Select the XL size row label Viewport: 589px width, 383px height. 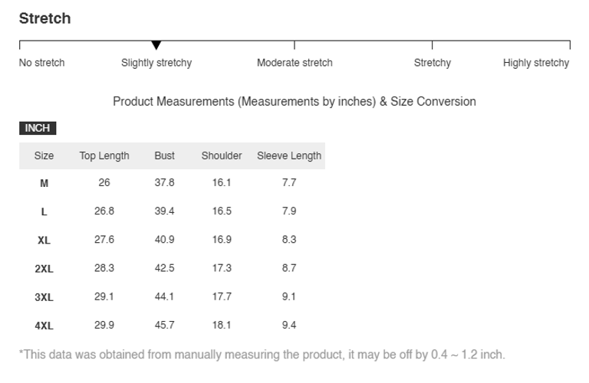point(44,240)
